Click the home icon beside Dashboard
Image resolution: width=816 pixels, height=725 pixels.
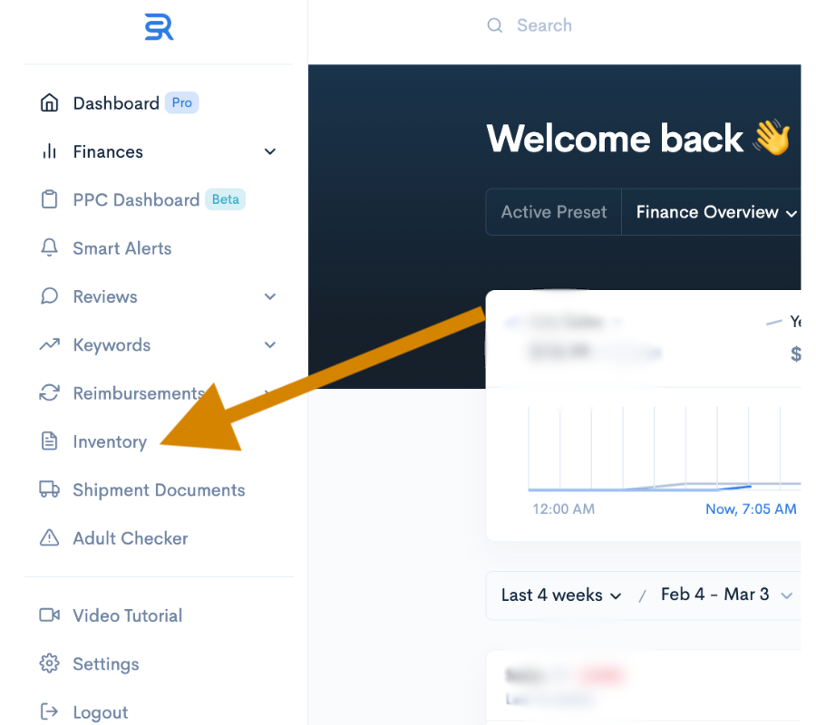[x=49, y=103]
